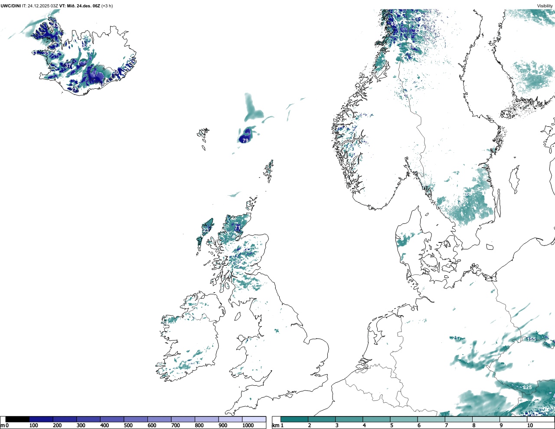
Task: Click the '79' visibility value on the map
Action: pos(245,141)
